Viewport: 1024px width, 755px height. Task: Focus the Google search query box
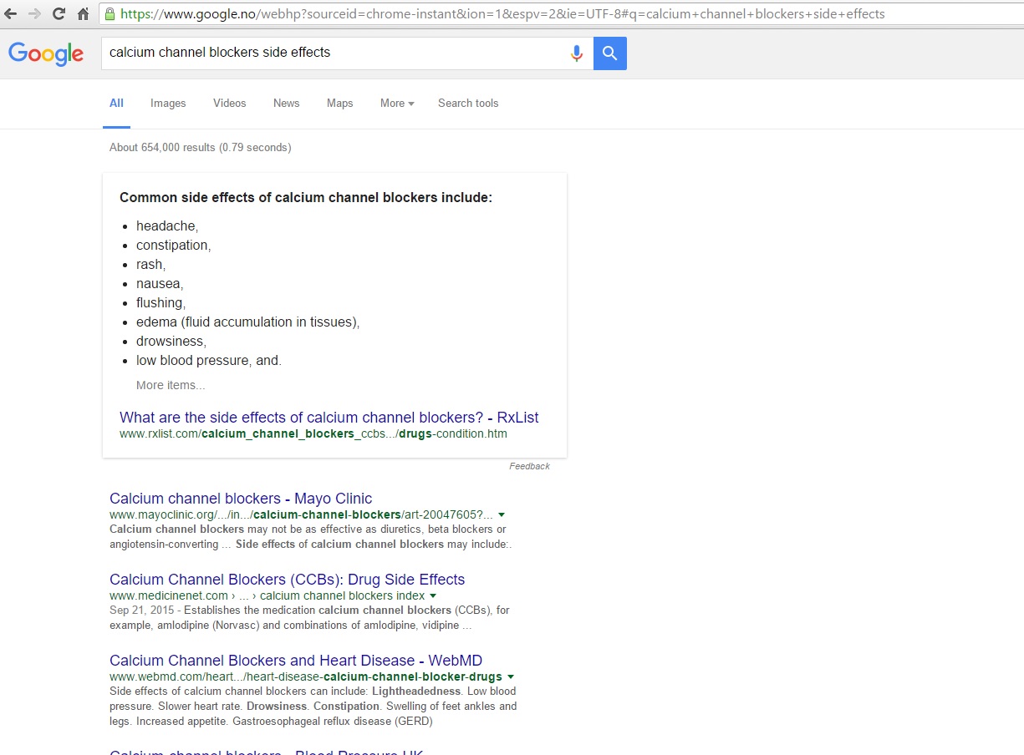pyautogui.click(x=334, y=53)
